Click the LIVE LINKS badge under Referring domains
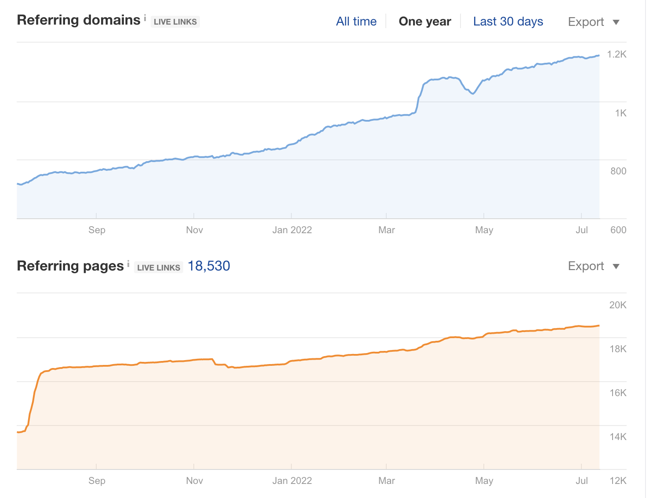 (174, 21)
